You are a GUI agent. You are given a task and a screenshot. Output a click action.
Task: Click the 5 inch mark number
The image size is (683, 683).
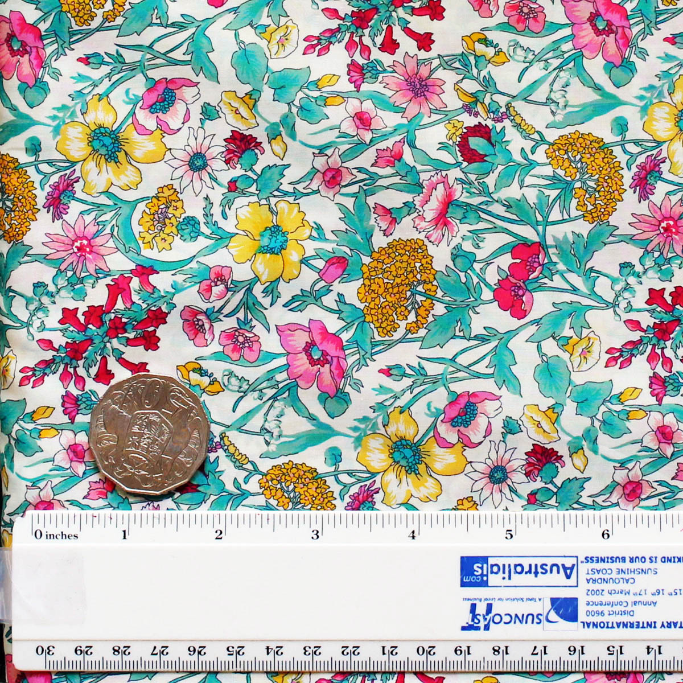point(509,534)
